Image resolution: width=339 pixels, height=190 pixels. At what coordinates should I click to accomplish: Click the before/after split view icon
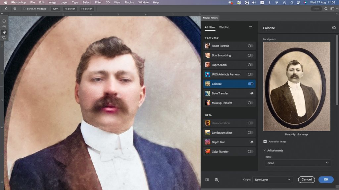207,179
